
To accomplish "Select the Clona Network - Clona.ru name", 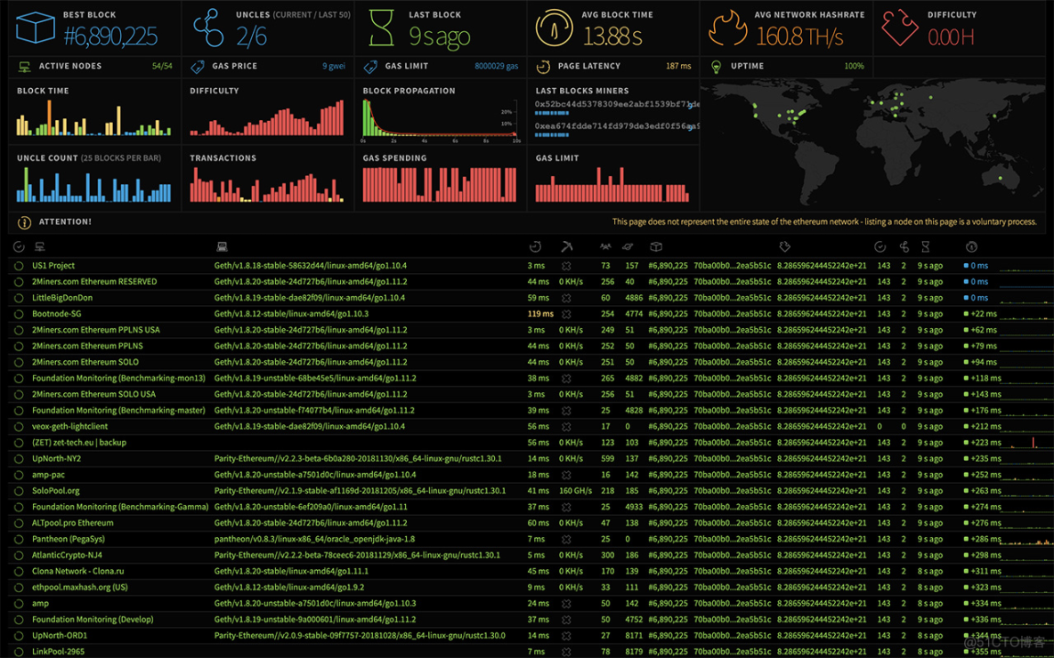I will [x=78, y=572].
